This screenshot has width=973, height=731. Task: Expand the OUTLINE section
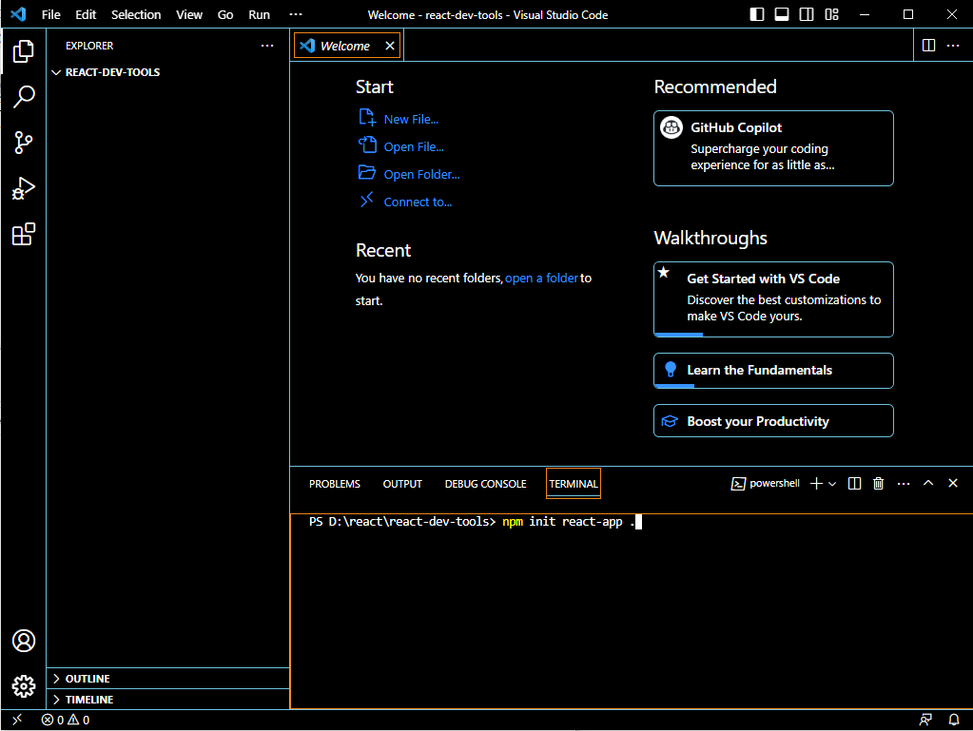(167, 679)
